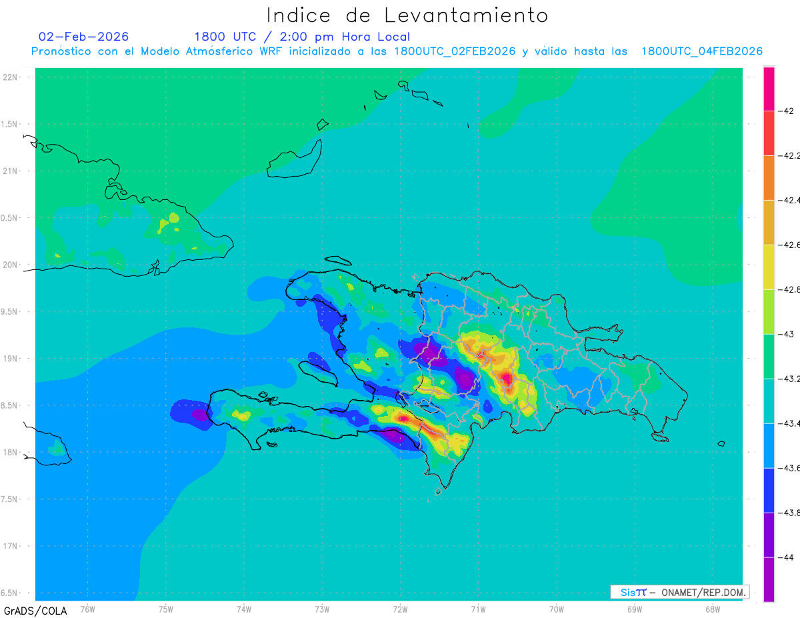Screen dimensions: 800x618
Task: Pick the royal blue colorbar segment below -43.6
Action: pos(769,490)
